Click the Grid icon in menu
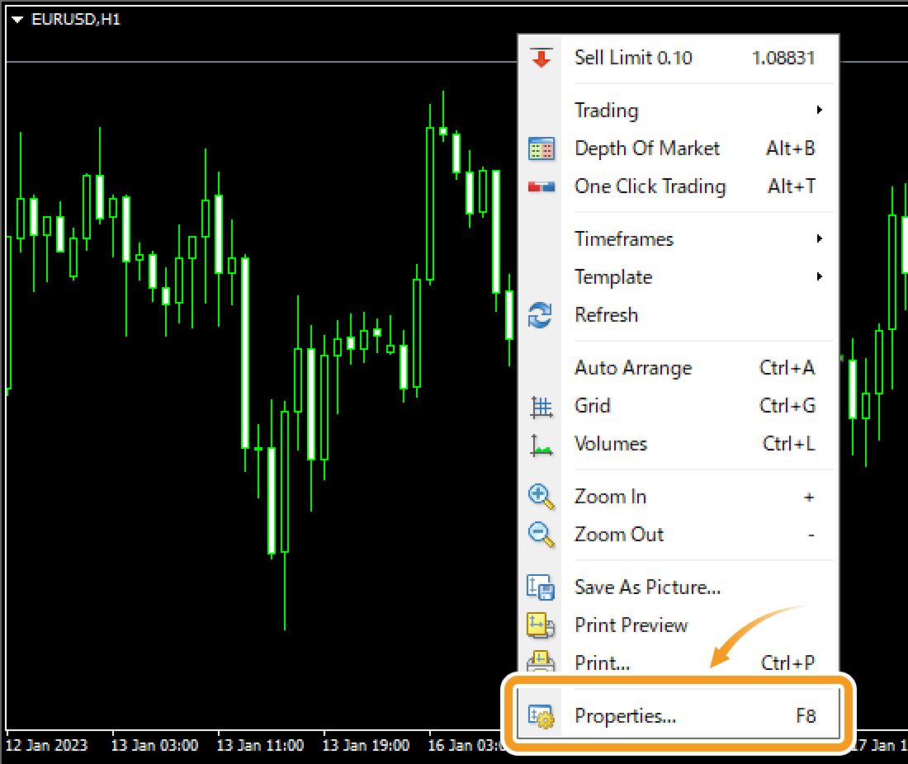 click(541, 406)
